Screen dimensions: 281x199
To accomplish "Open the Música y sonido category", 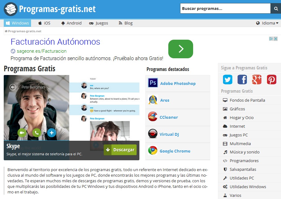I will click(245, 152).
